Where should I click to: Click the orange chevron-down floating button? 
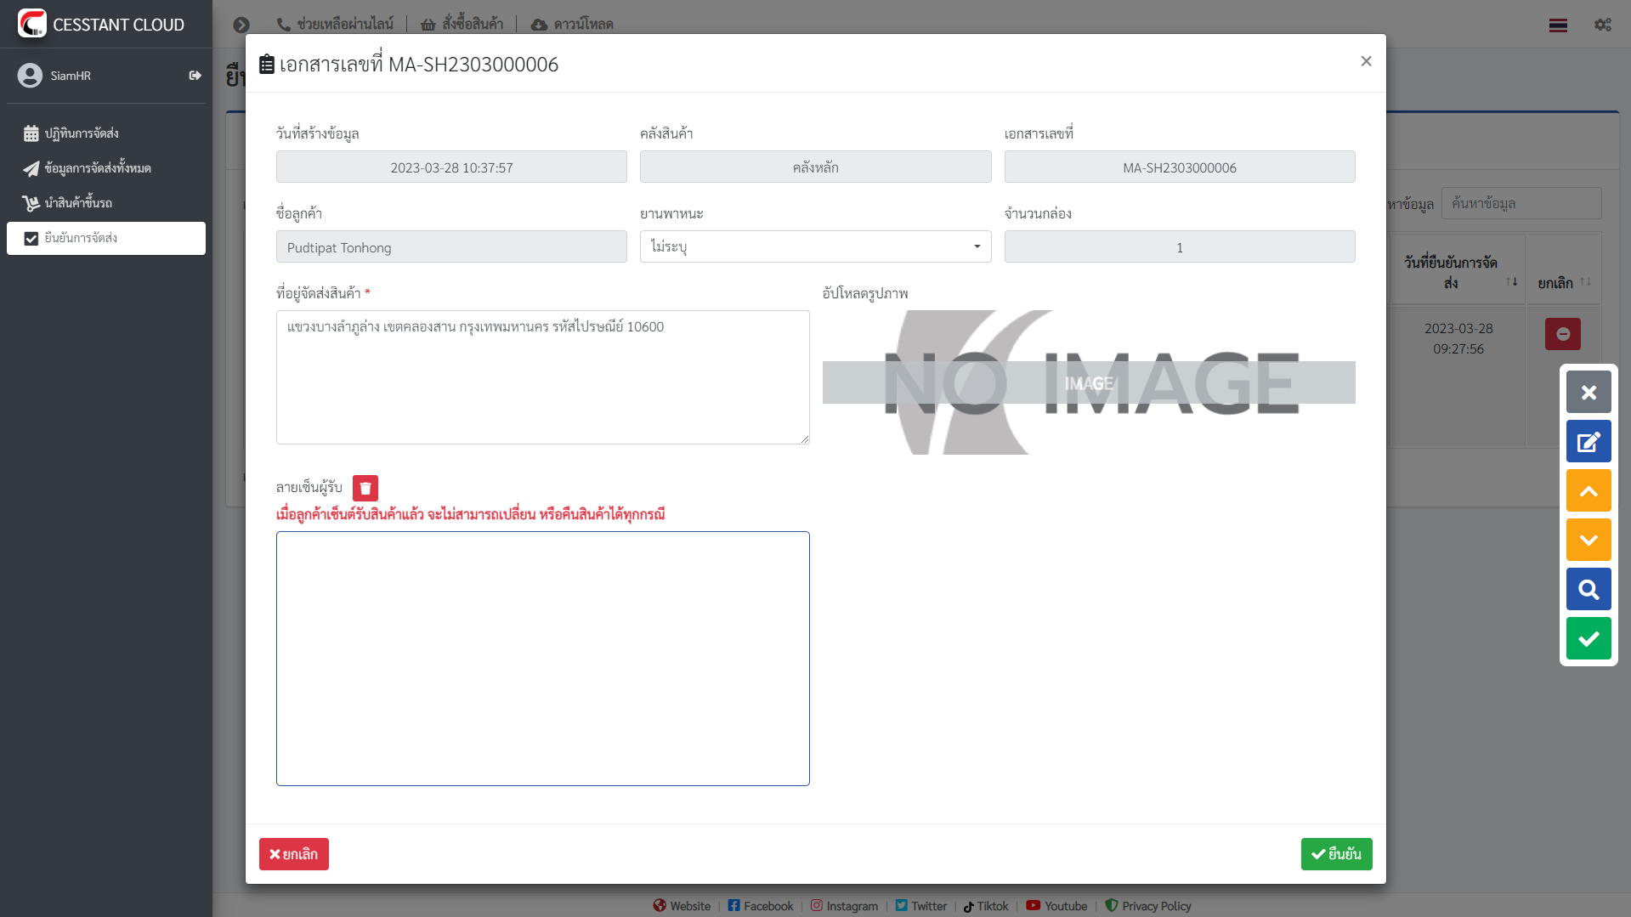[1588, 541]
